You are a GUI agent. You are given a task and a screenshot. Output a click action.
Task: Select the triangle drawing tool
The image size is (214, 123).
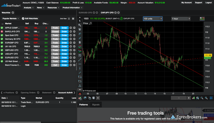tap(80, 86)
